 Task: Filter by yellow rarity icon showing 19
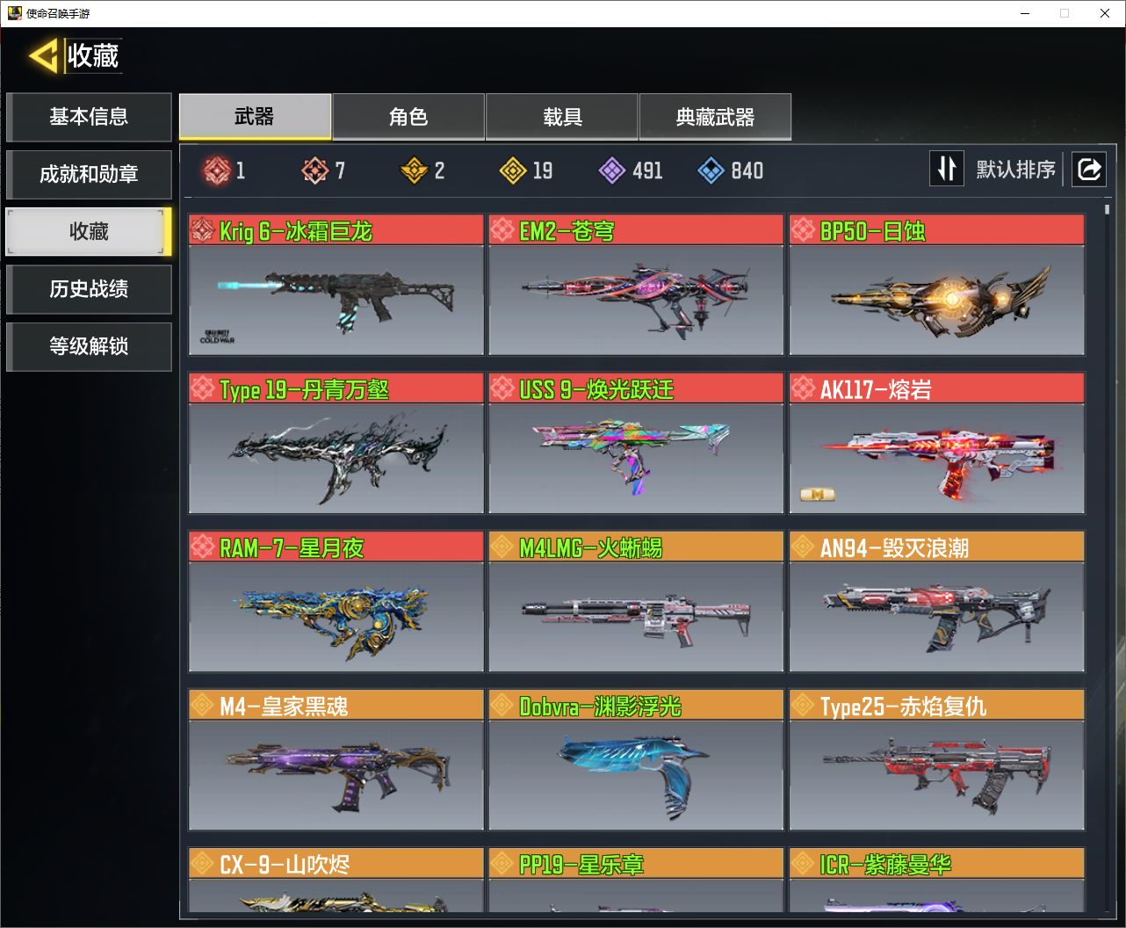513,170
